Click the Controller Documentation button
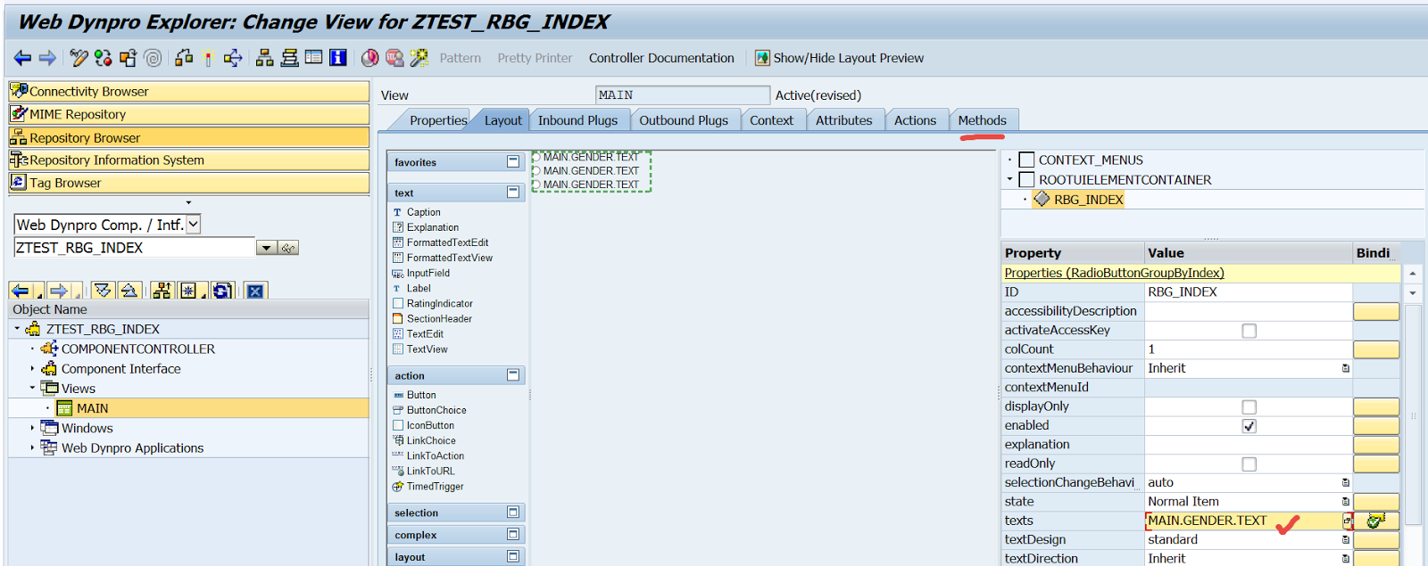1428x566 pixels. [x=661, y=58]
